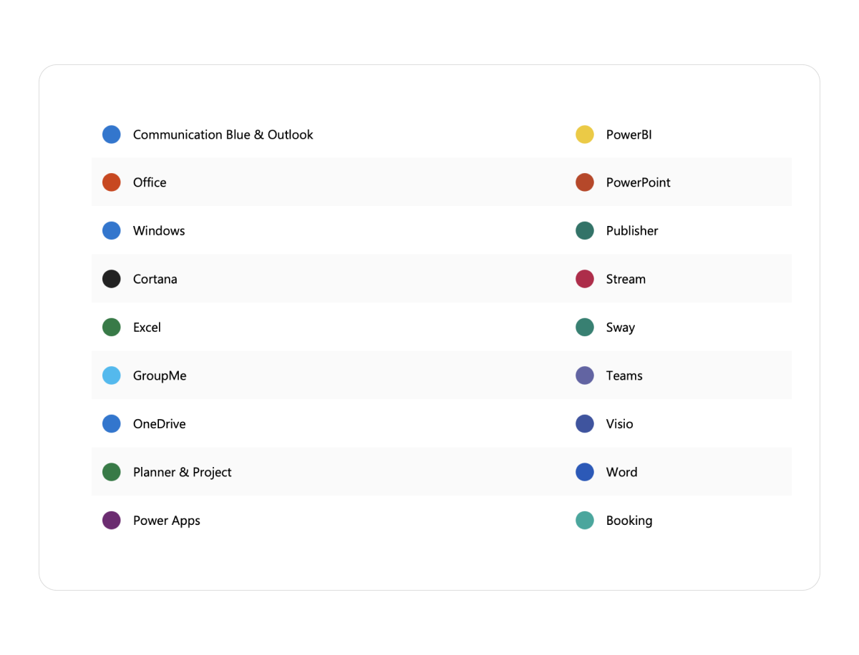Click the 'Communication Blue & Outlook' label
Image resolution: width=859 pixels, height=655 pixels.
click(223, 134)
